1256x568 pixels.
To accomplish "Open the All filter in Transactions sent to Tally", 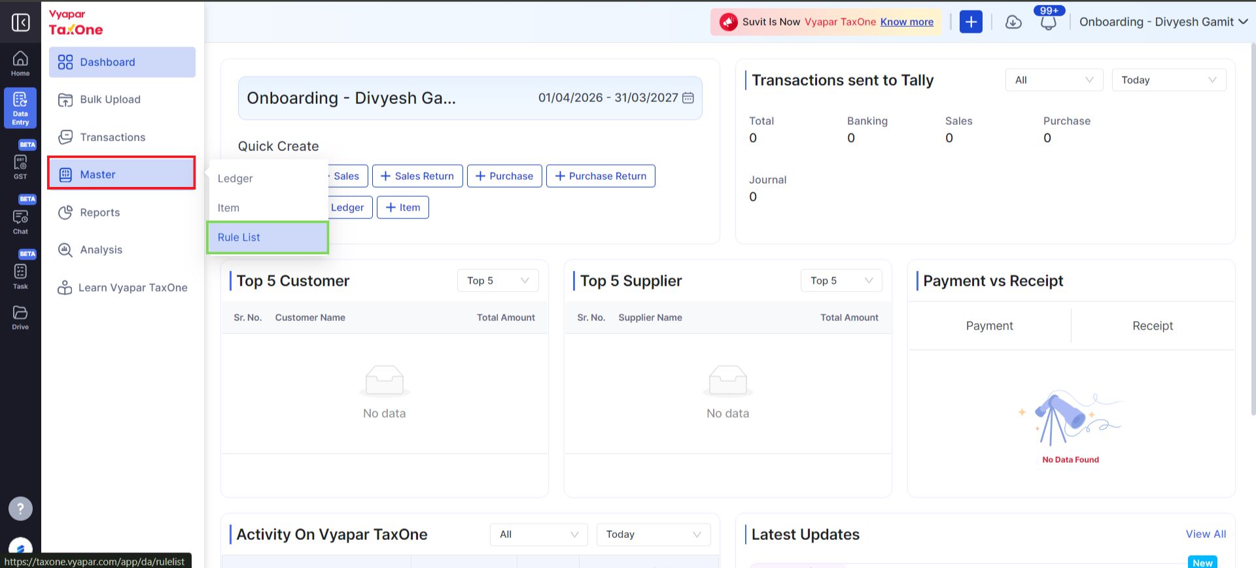I will [x=1054, y=80].
